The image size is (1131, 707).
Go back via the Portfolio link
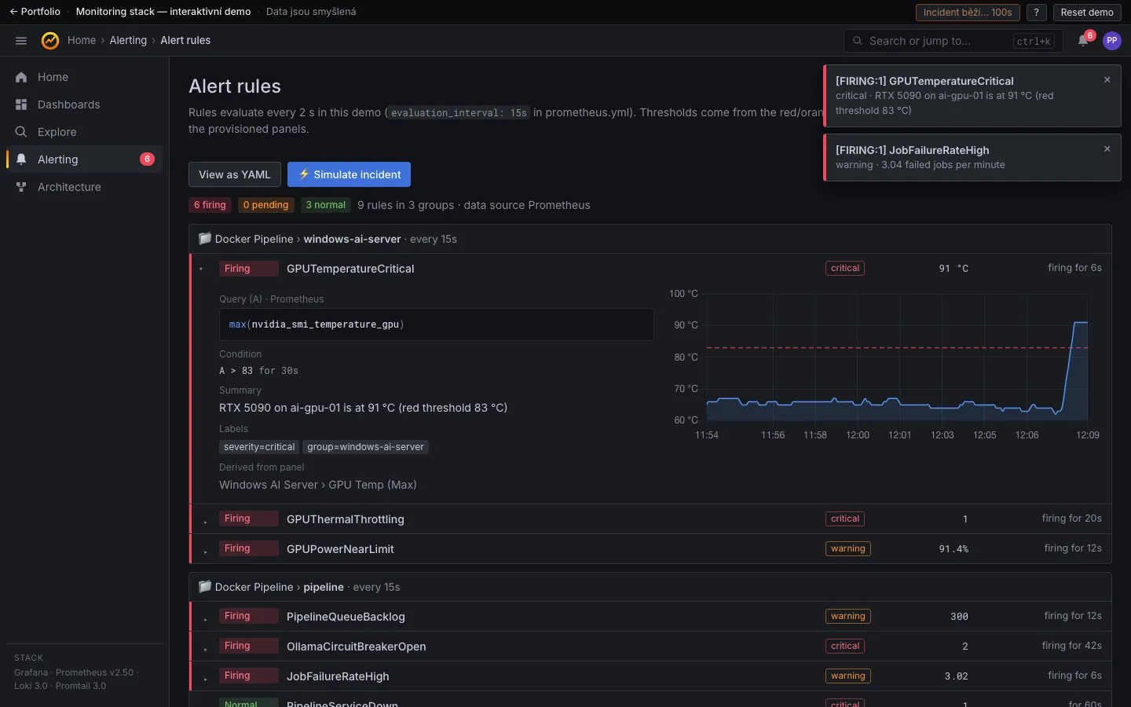[x=35, y=12]
